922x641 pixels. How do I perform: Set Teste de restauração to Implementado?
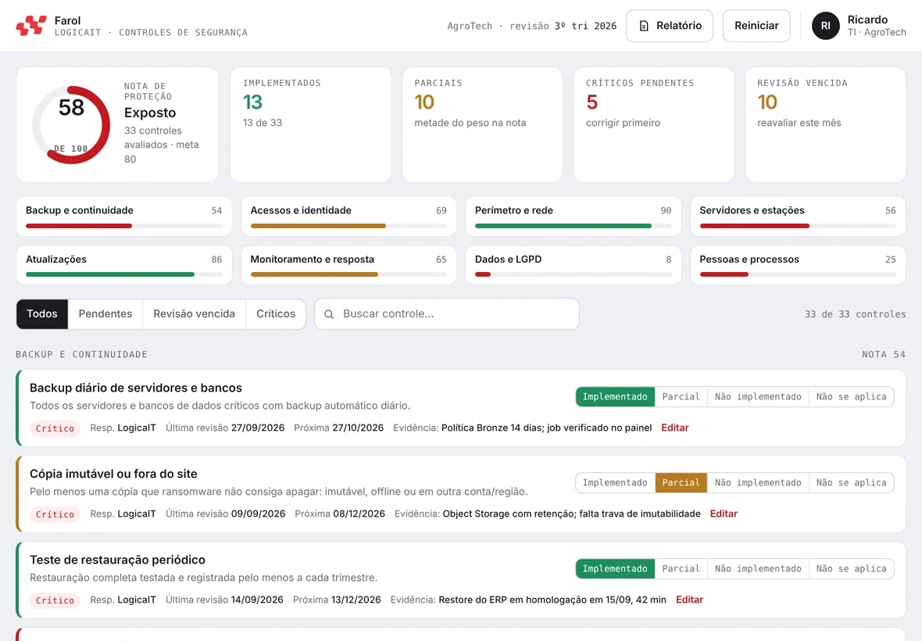click(x=615, y=568)
